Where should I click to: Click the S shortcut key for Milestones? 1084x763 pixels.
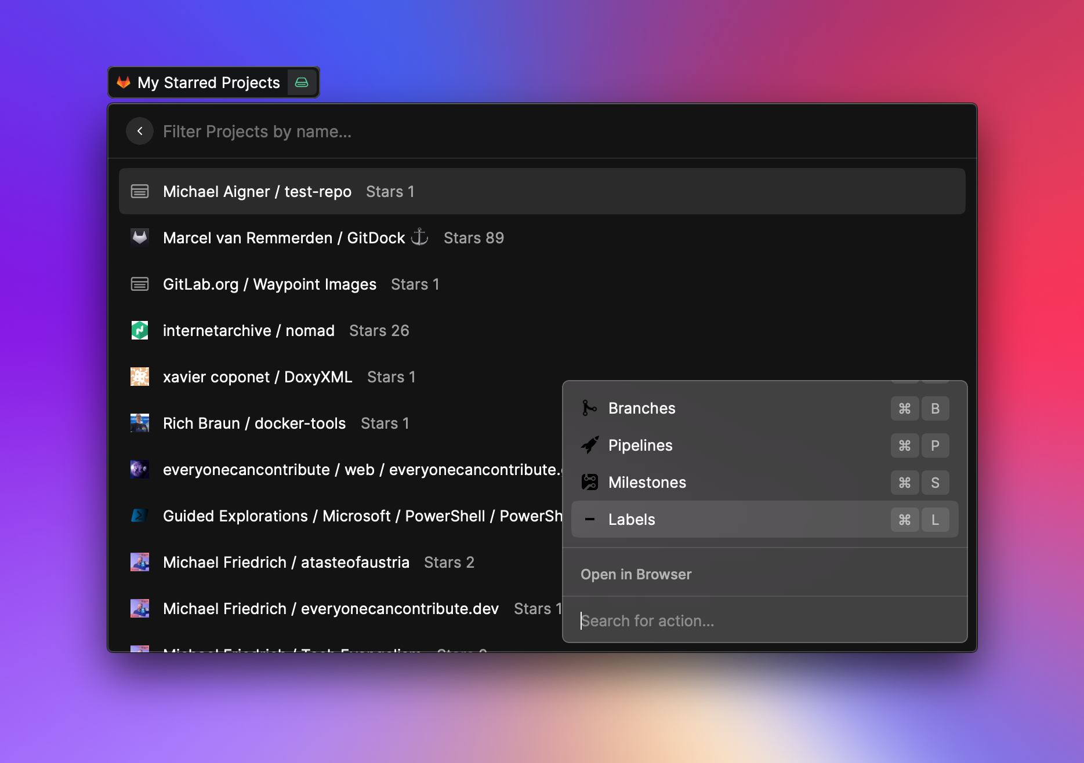935,483
